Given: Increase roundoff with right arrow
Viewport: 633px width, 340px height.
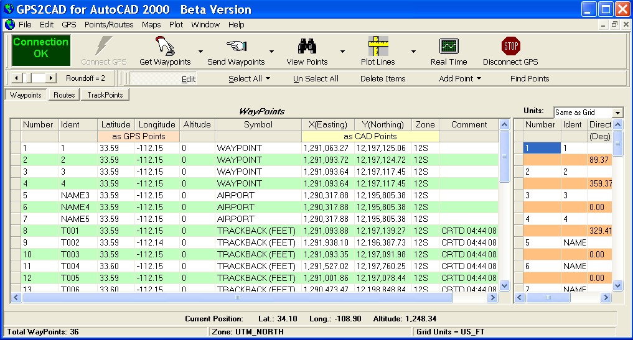Looking at the screenshot, I should pos(50,78).
